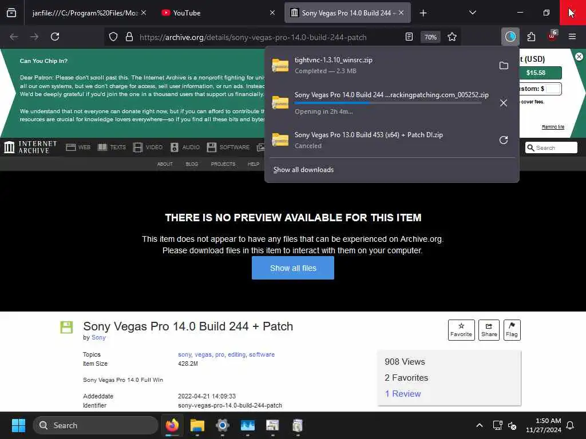Click the editing topic tag
Viewport: 586px width, 439px height.
pos(237,354)
